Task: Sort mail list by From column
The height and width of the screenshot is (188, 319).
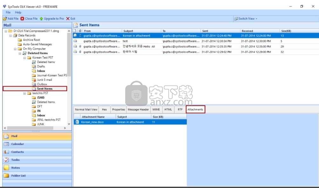Action: click(102, 31)
